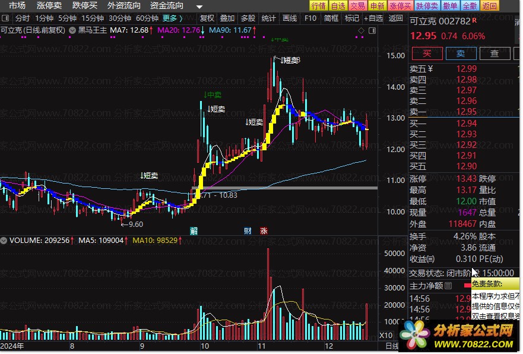The image size is (523, 354).
Task: Click the 买一 price 12.94
Action: pos(467,124)
